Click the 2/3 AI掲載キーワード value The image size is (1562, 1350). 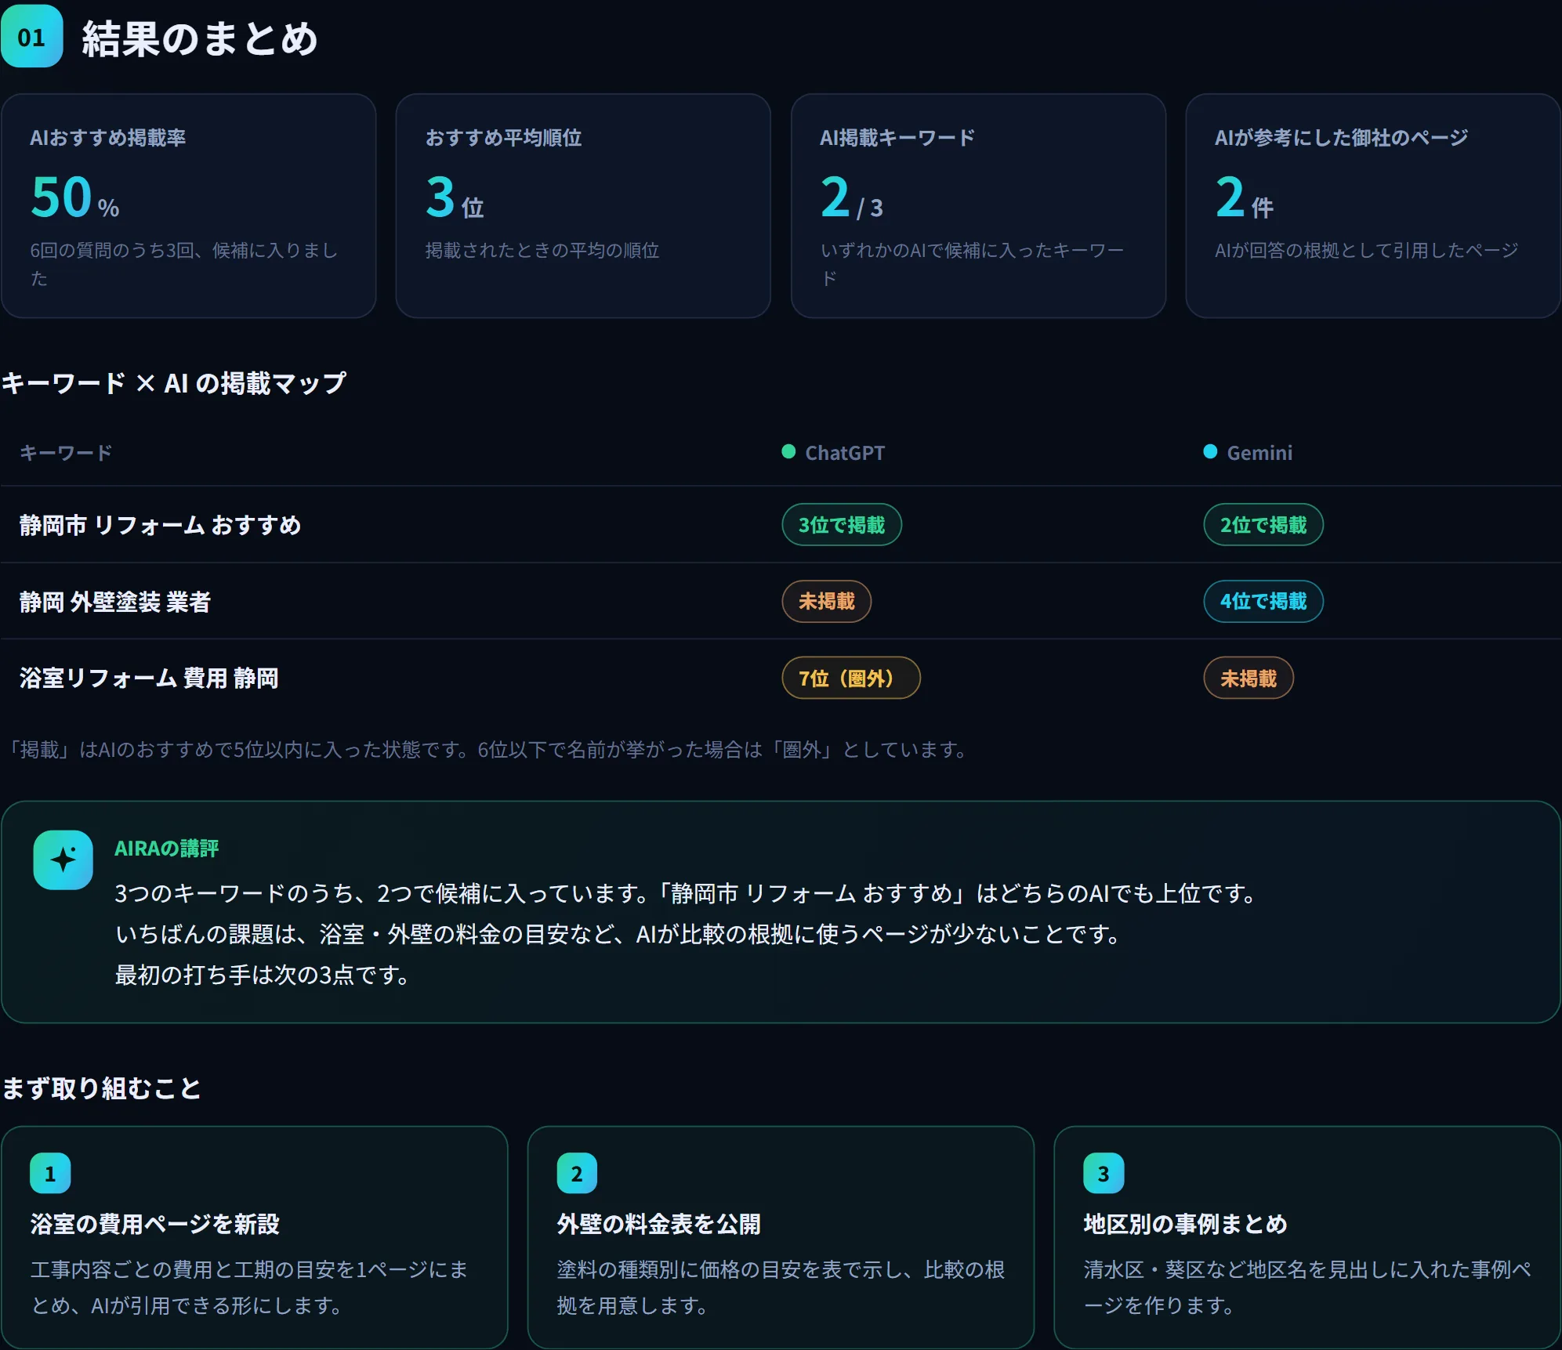[x=852, y=197]
